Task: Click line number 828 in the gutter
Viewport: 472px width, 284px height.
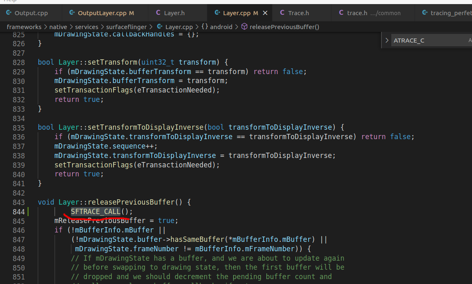Action: [x=19, y=63]
